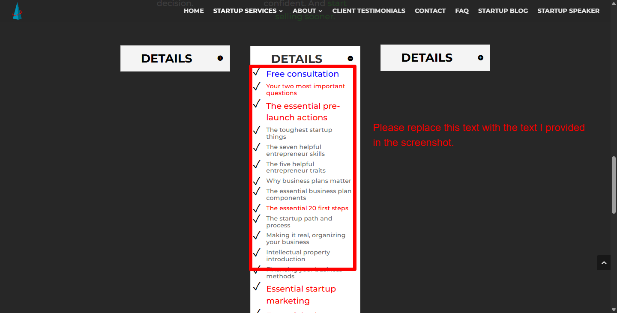Click The essential 20 first steps
This screenshot has height=313, width=617.
[307, 208]
